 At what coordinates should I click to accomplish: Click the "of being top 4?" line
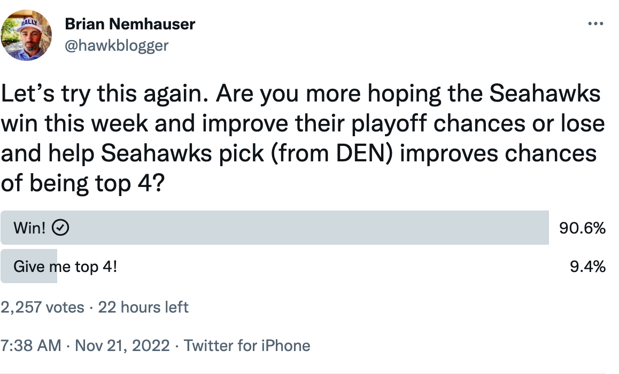tap(82, 184)
